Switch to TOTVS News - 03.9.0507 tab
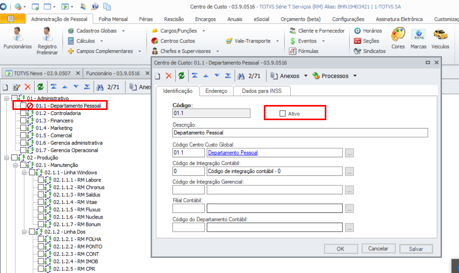 click(x=42, y=73)
